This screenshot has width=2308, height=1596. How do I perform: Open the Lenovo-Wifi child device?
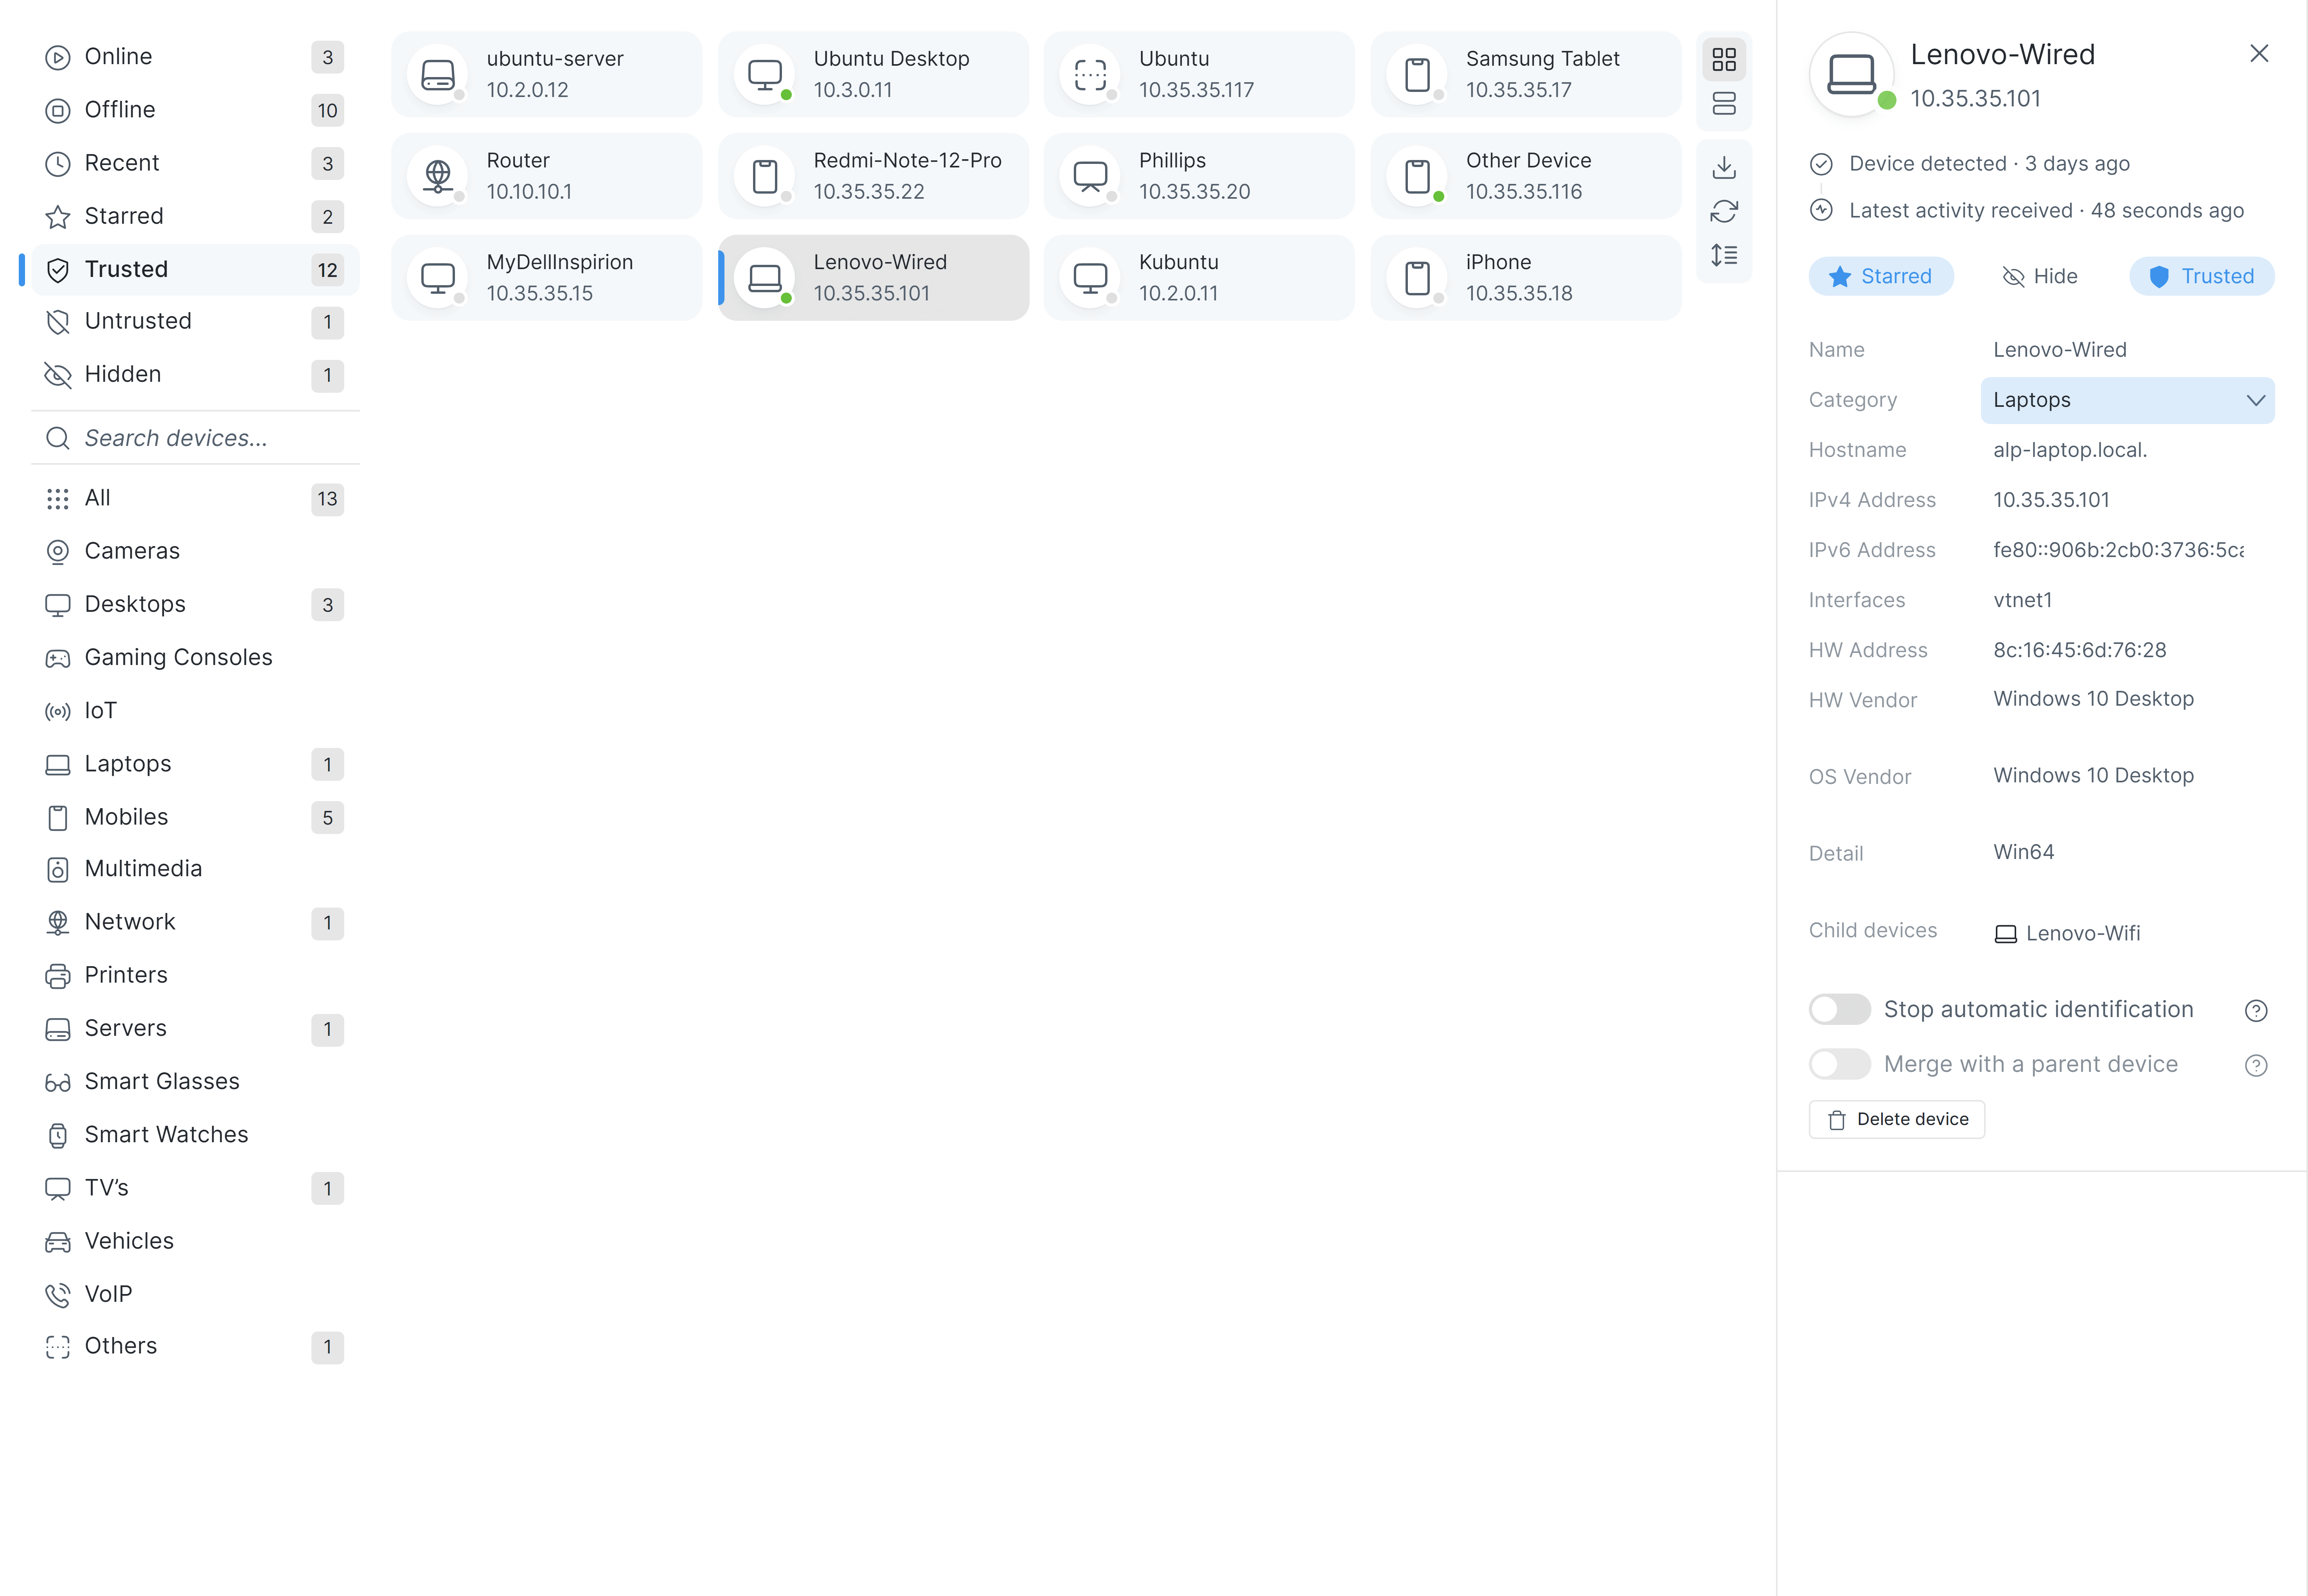pos(2067,934)
